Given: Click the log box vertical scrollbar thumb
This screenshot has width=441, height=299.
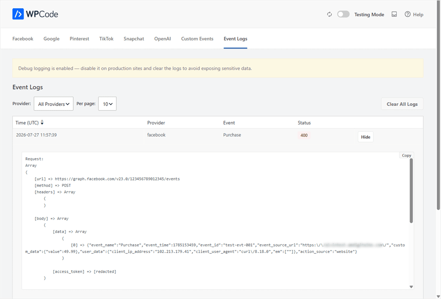Looking at the screenshot, I should click(411, 191).
